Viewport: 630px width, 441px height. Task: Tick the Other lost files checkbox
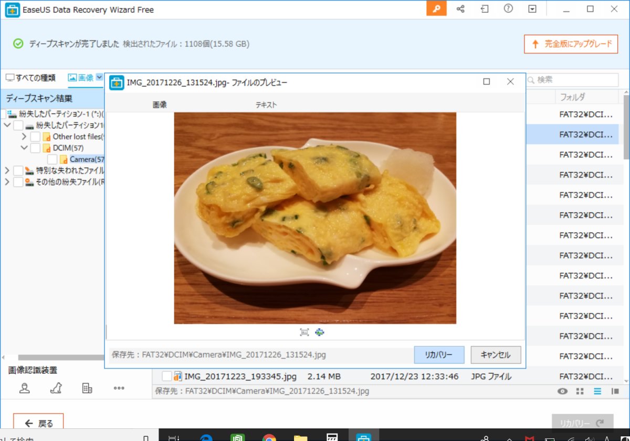point(35,136)
